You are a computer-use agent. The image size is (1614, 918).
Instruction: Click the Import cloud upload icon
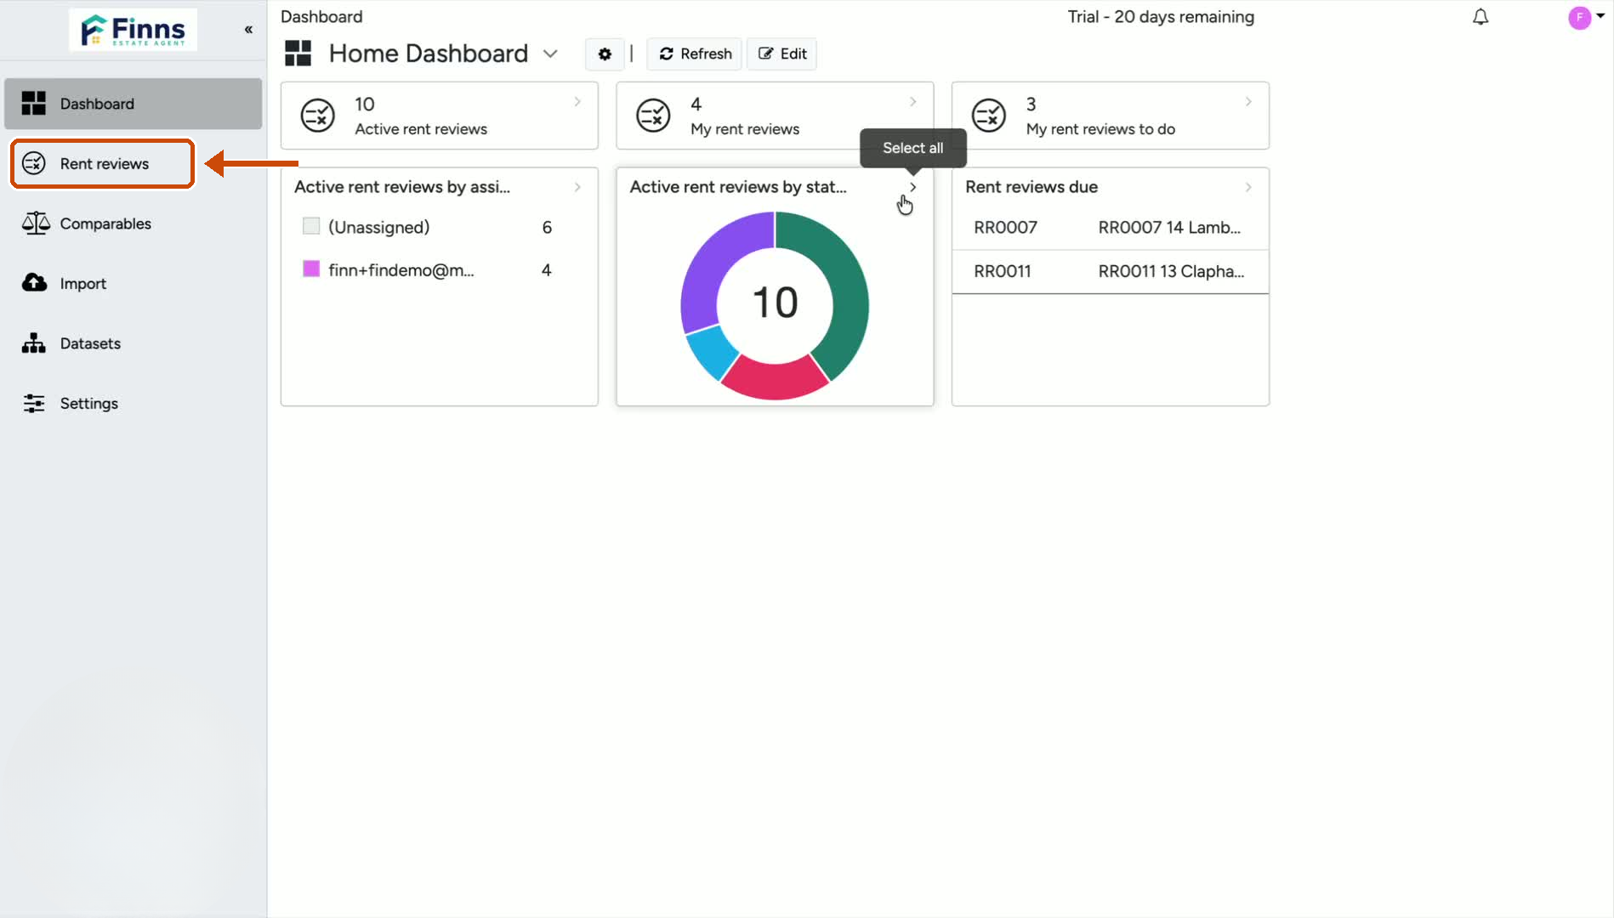(34, 283)
